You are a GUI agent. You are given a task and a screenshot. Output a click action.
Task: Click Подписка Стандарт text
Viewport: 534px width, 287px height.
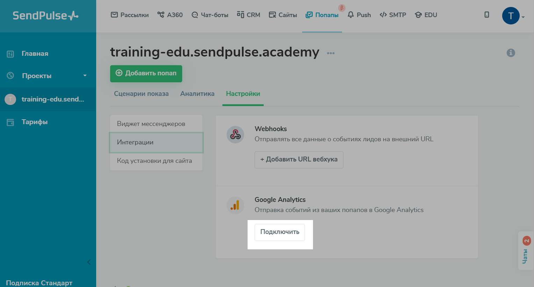click(39, 283)
